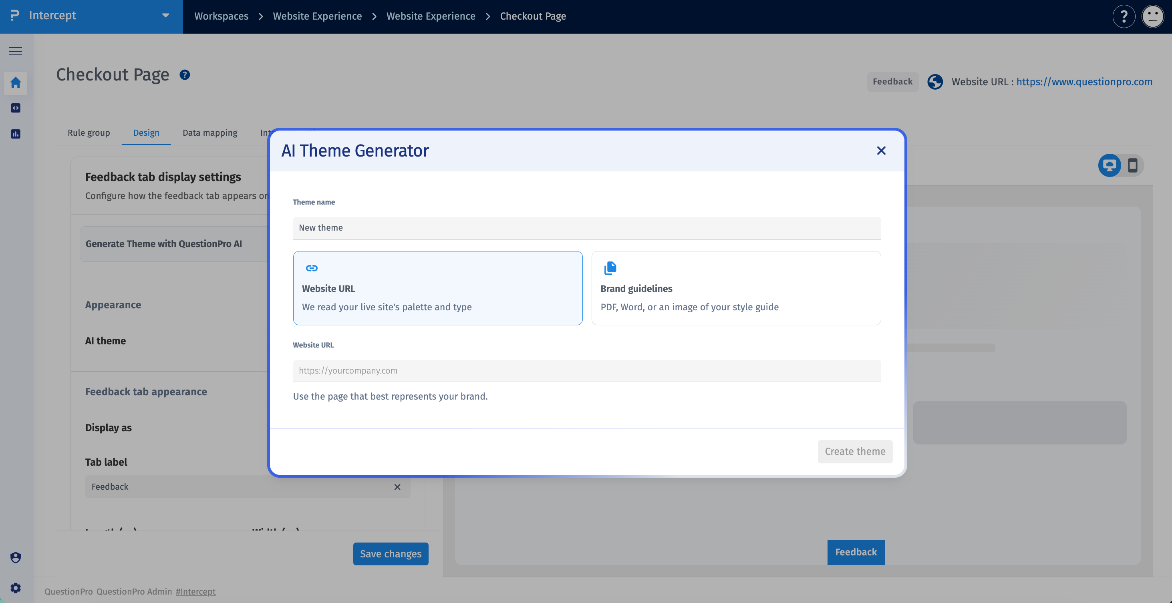Open the #Intercept footer link
1172x603 pixels.
click(195, 592)
